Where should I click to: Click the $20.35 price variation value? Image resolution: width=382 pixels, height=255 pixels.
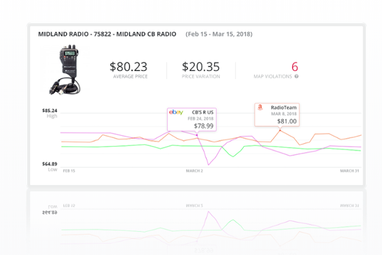pyautogui.click(x=201, y=66)
